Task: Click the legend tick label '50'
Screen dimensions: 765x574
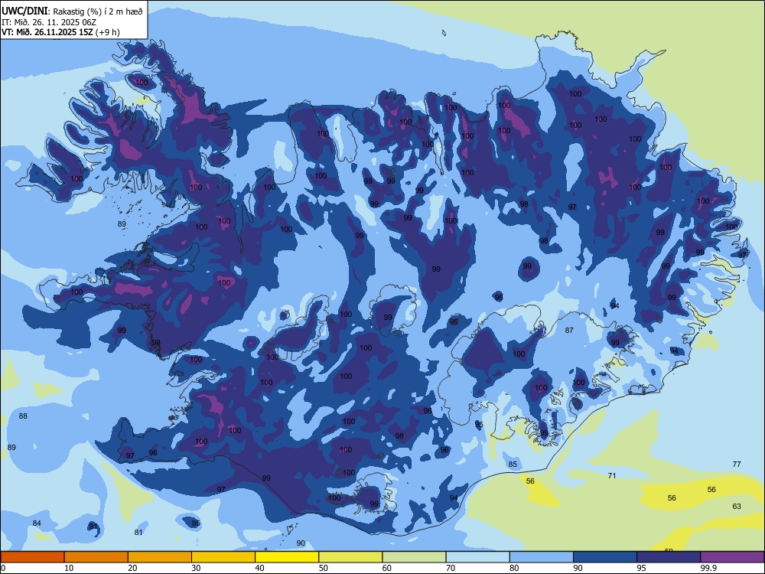Action: pos(323,568)
